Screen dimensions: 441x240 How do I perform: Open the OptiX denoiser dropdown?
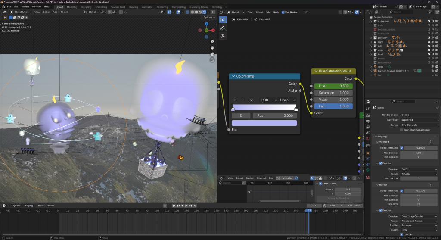[419, 169]
